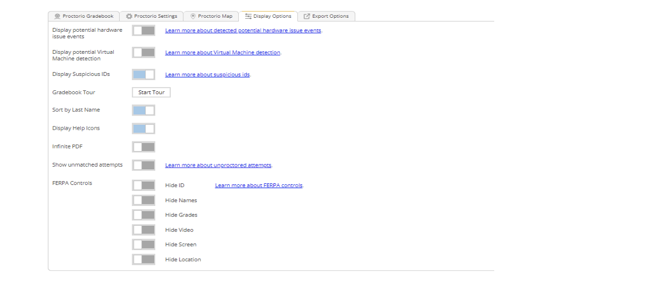Click the Proctorio Gradebook tab's icon
This screenshot has height=286, width=650.
click(x=57, y=16)
